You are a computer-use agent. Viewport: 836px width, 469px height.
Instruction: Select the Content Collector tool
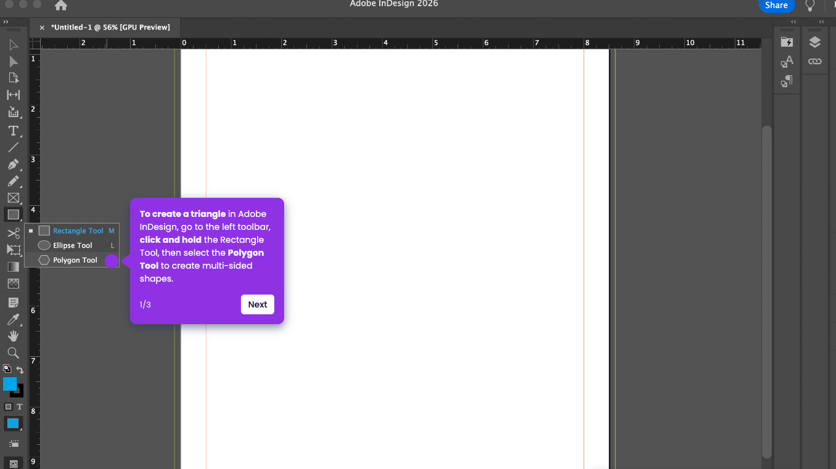14,112
